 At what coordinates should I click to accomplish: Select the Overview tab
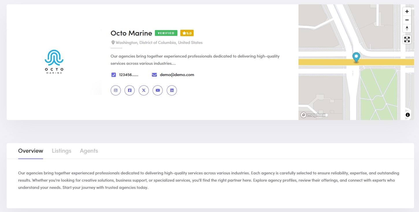tap(31, 151)
